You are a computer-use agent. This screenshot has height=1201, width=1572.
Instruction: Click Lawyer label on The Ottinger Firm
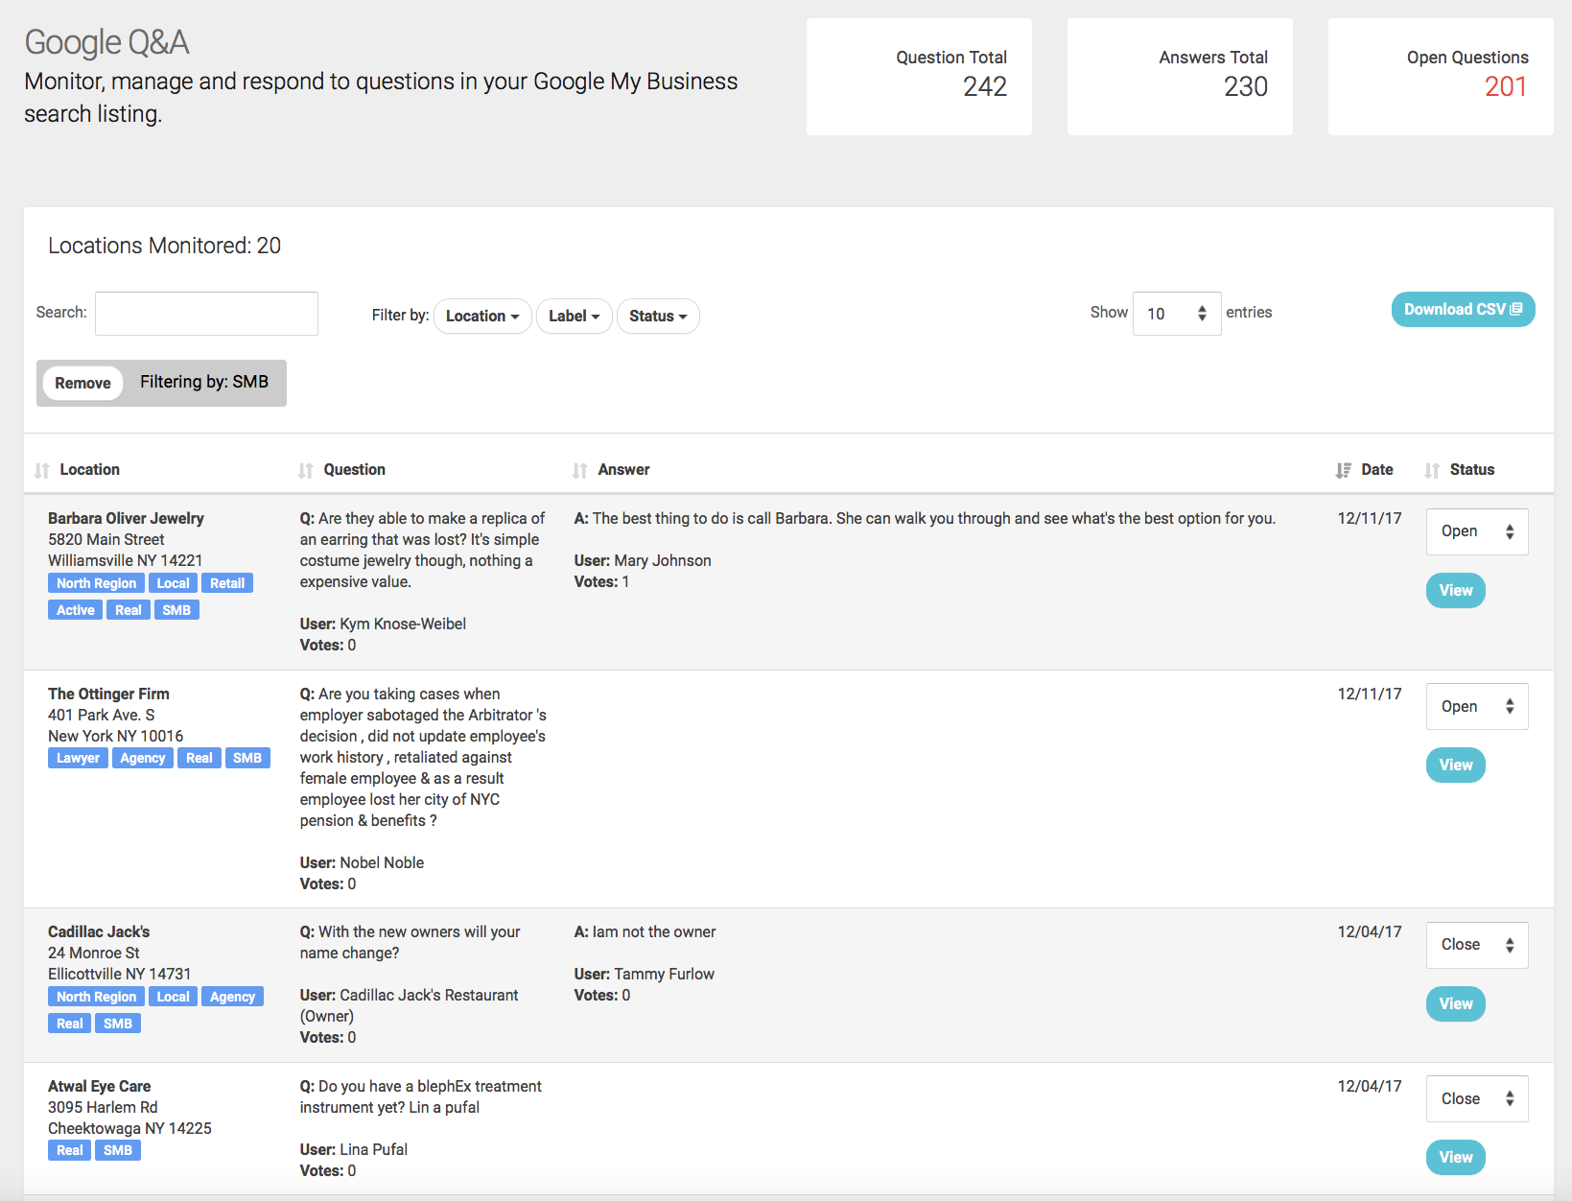click(x=78, y=758)
